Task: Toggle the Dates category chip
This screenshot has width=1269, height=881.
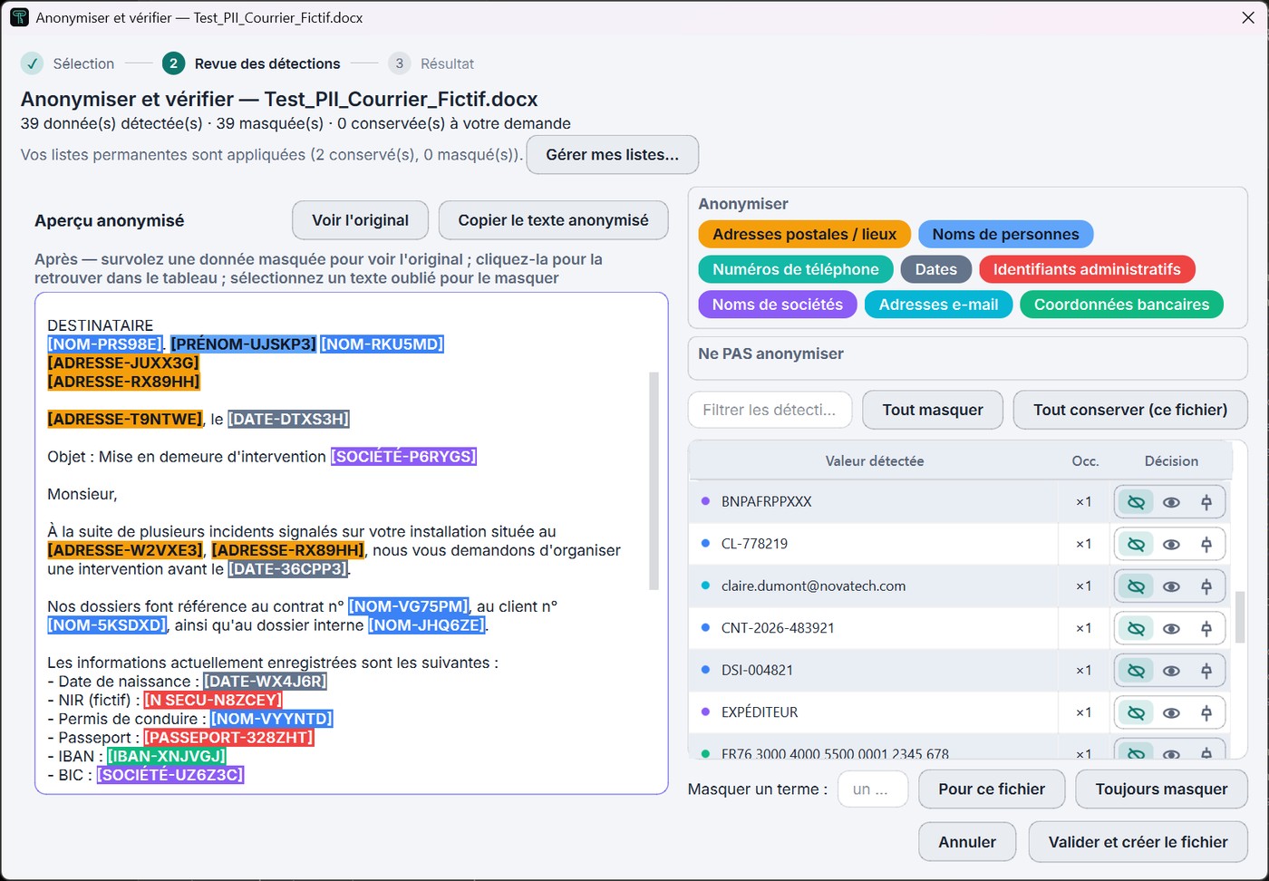Action: [936, 269]
